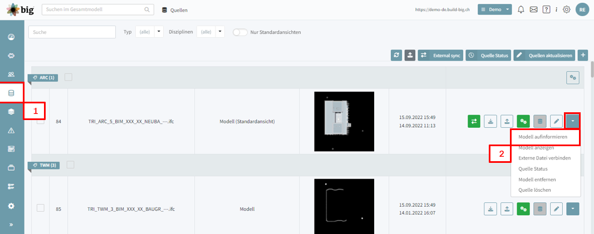Toggle the more-actions dropdown for source 84
Screen dimensions: 594x234
[573, 121]
